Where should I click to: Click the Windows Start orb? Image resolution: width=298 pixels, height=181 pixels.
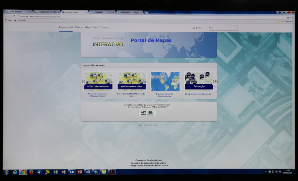pyautogui.click(x=7, y=173)
